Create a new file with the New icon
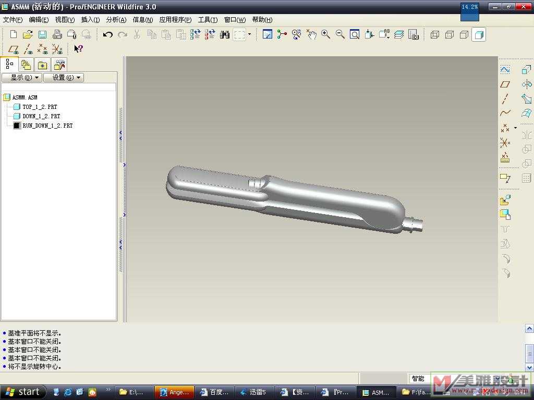 pyautogui.click(x=13, y=34)
